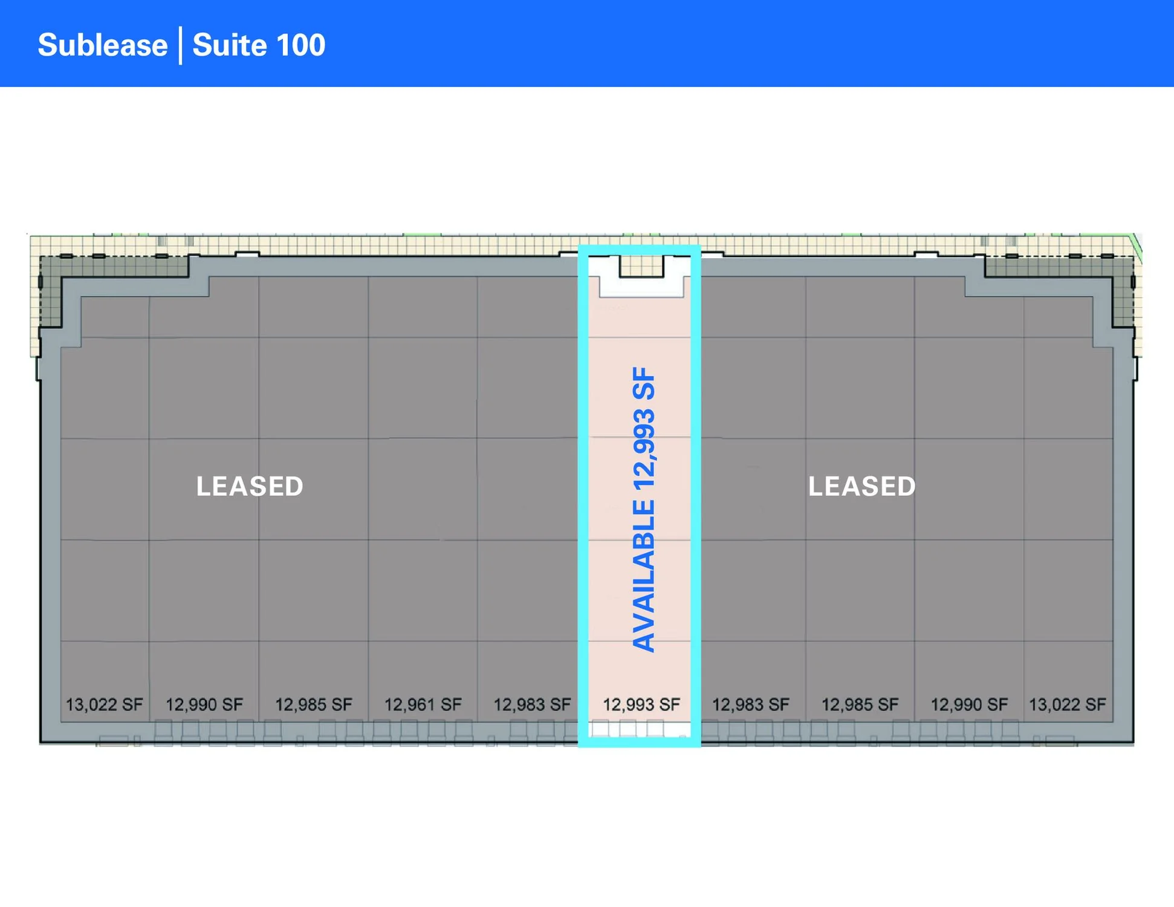Select "12,983 SF" label left of available bay
Screen dimensions: 1174x907
pyautogui.click(x=532, y=704)
